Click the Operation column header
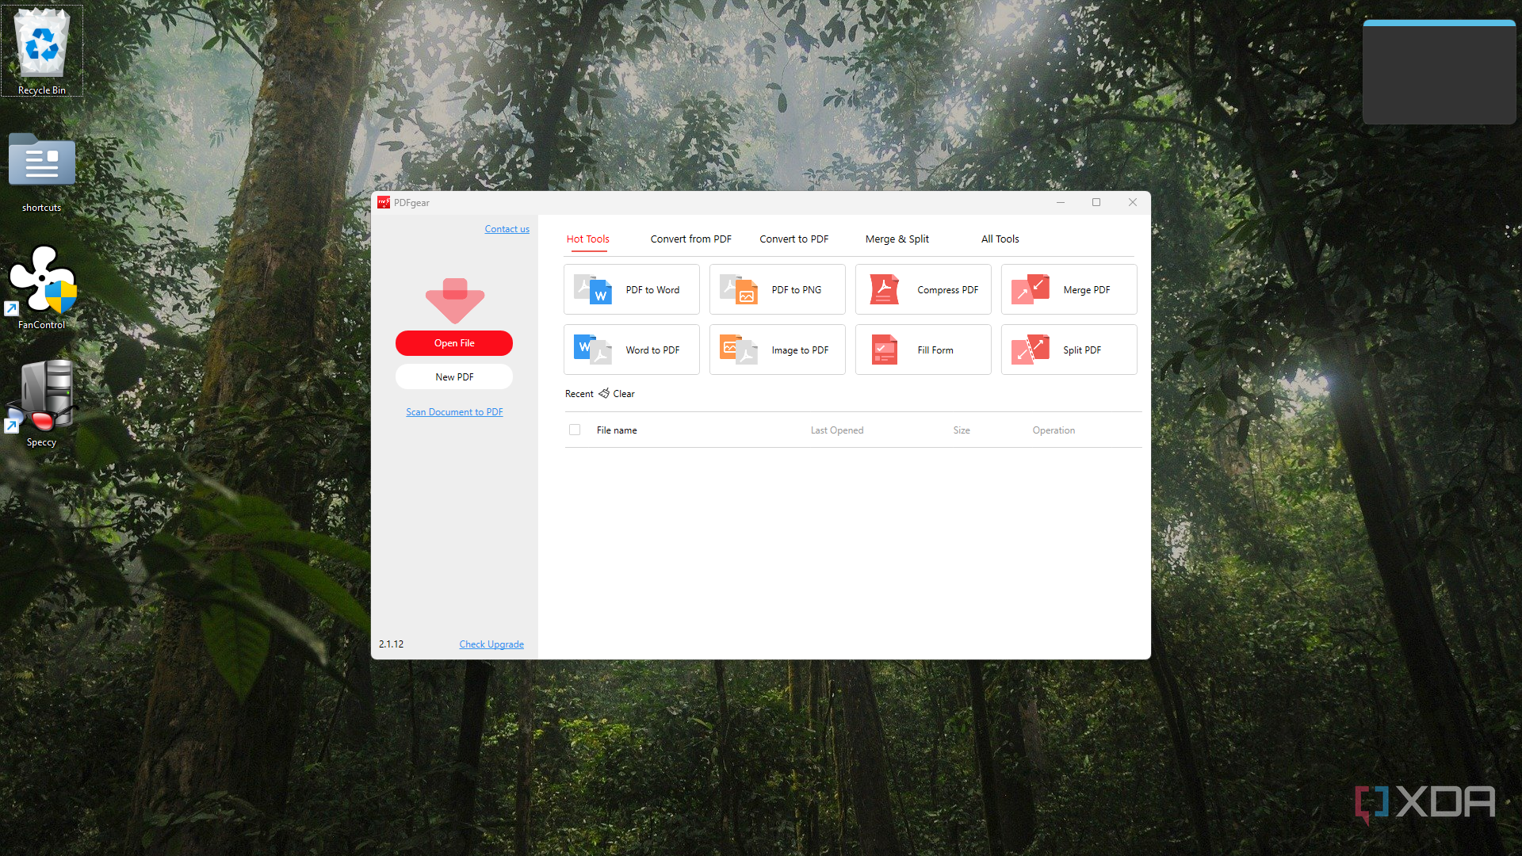This screenshot has width=1522, height=856. [1054, 430]
